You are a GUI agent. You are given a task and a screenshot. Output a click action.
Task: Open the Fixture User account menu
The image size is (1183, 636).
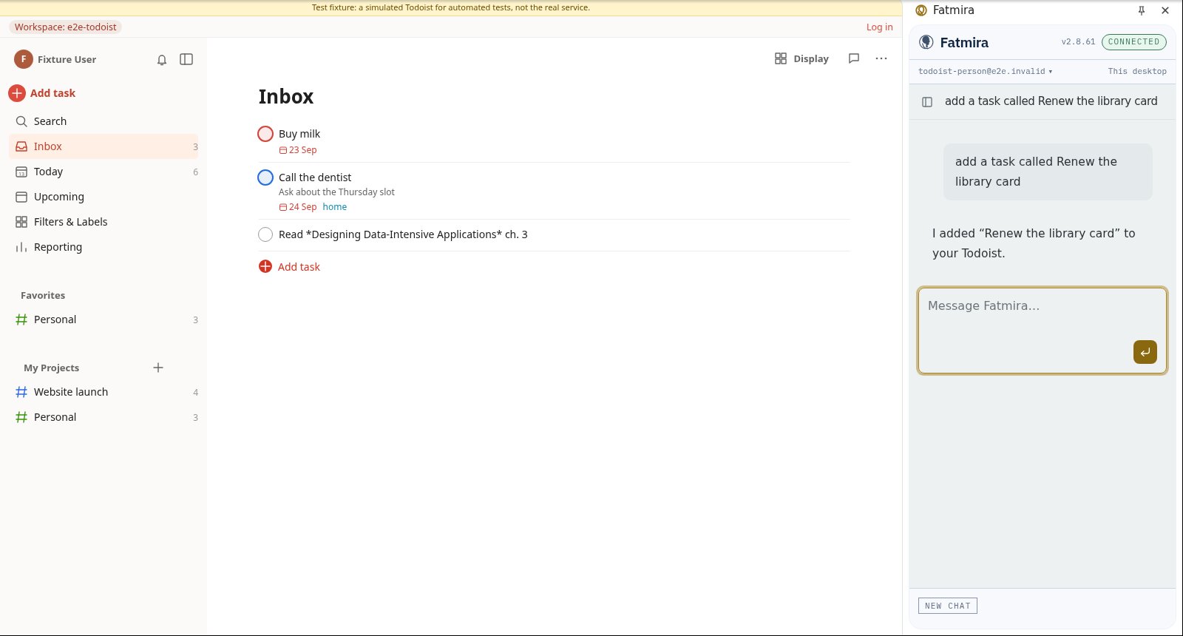55,59
